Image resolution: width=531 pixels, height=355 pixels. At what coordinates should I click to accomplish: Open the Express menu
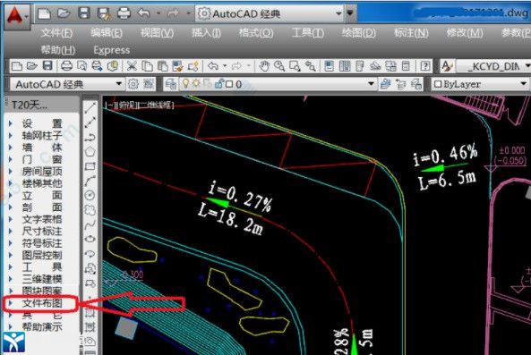112,50
